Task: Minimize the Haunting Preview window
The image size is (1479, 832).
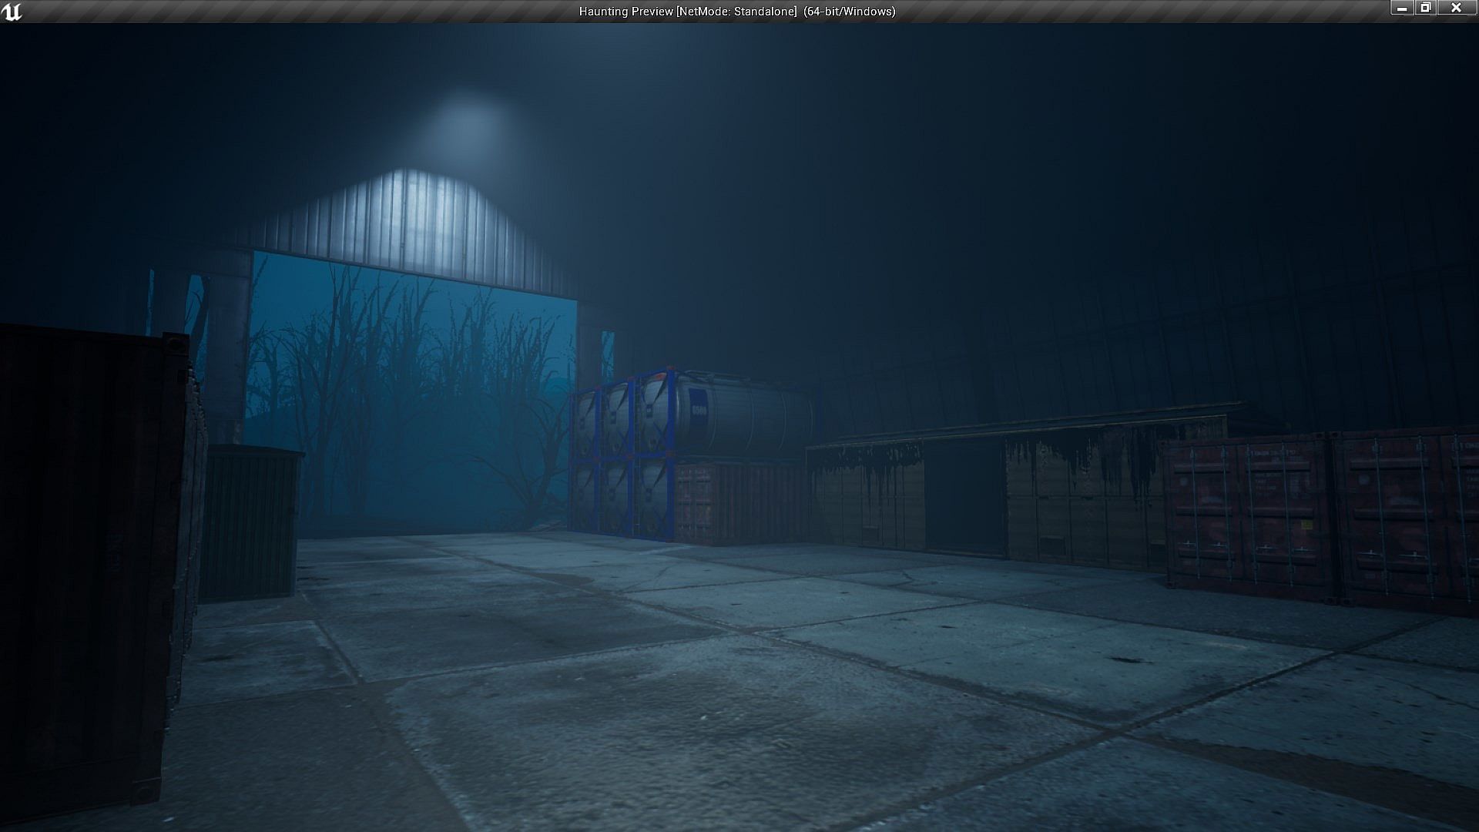Action: click(x=1401, y=8)
